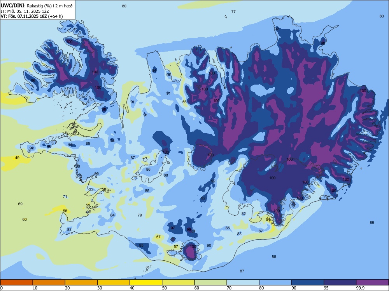Click the humidity value '99' on the map

(189, 230)
